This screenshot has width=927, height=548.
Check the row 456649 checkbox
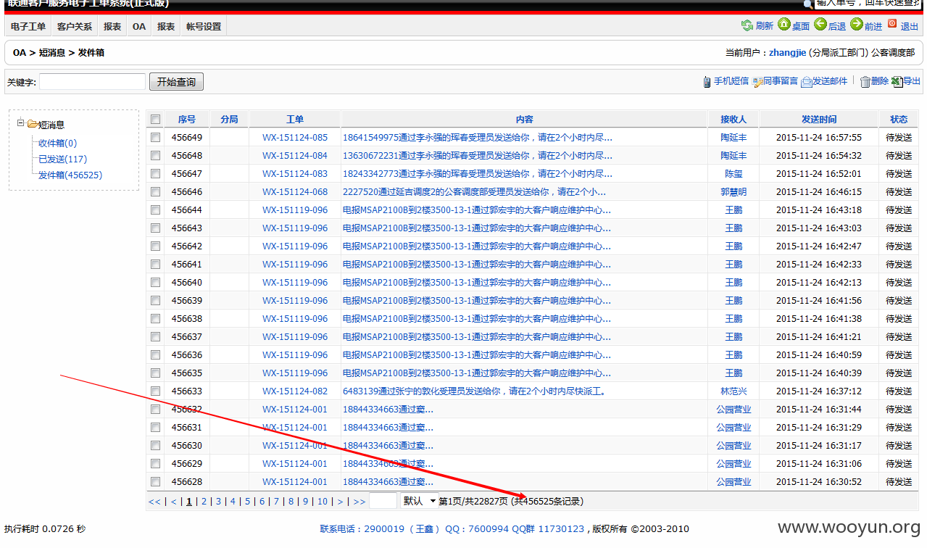tap(155, 138)
